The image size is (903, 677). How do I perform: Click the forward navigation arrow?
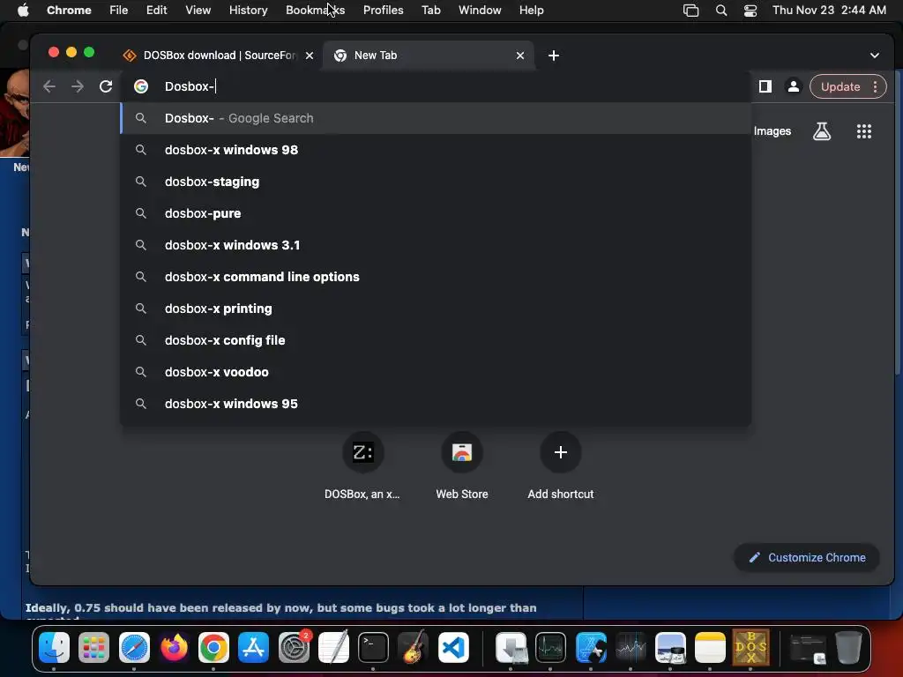click(x=78, y=86)
